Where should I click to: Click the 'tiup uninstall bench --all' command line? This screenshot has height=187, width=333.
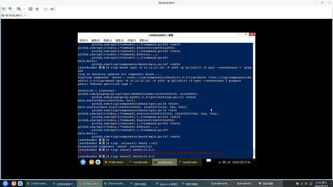118,143
